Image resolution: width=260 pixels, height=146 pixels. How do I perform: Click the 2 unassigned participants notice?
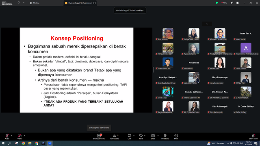99,128
